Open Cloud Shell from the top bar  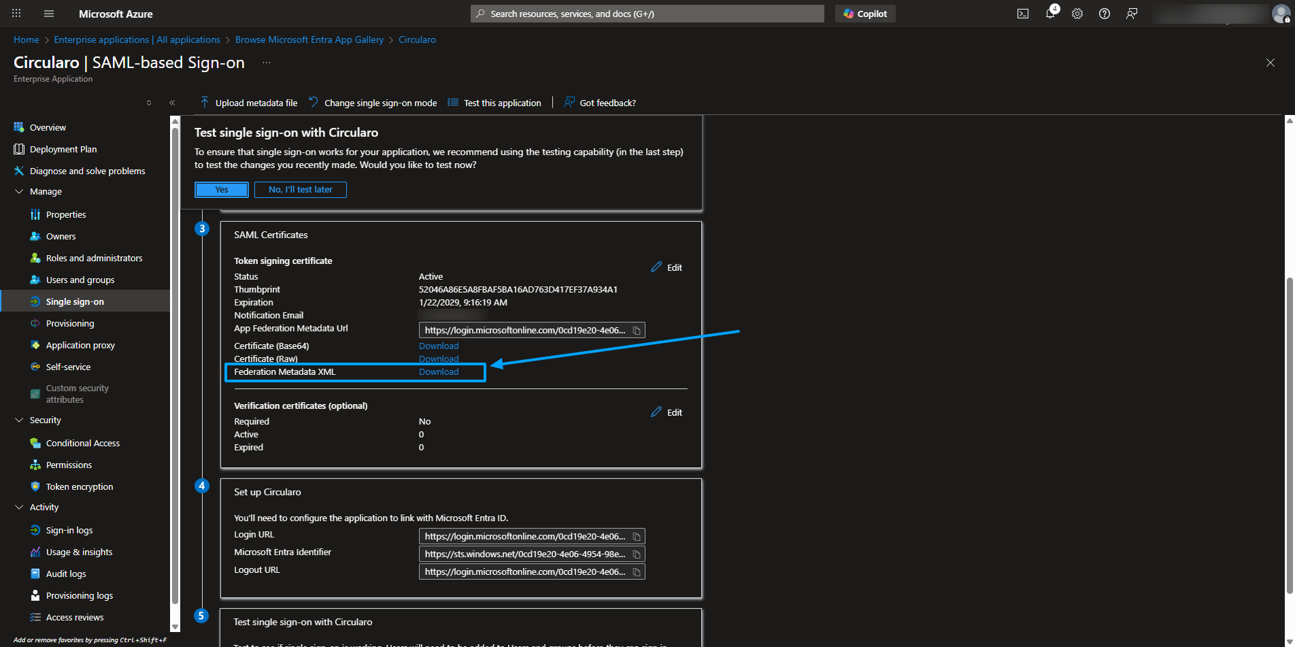pos(1022,14)
